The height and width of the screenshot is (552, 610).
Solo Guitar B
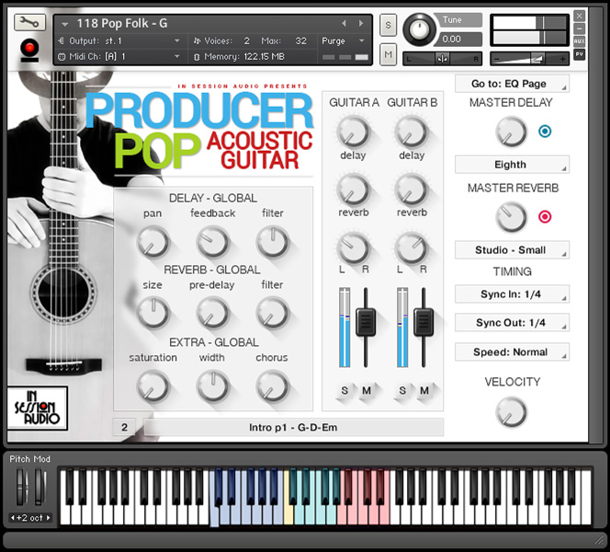(x=402, y=390)
